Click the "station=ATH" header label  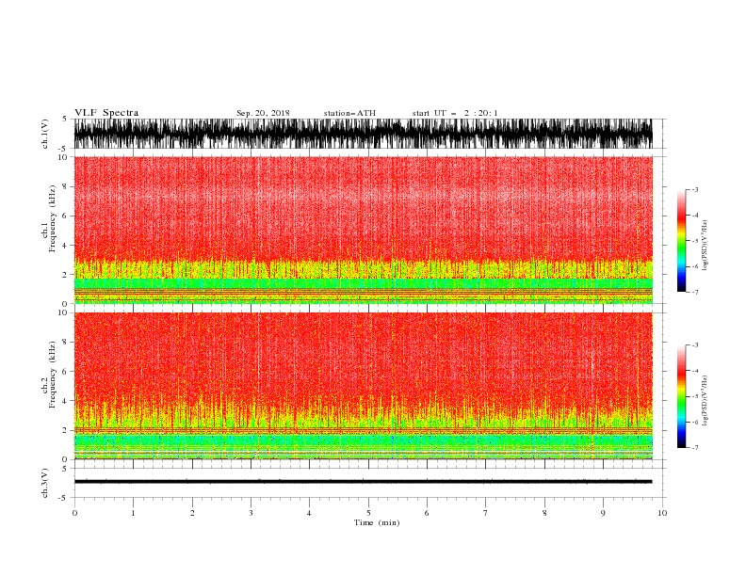tap(349, 113)
